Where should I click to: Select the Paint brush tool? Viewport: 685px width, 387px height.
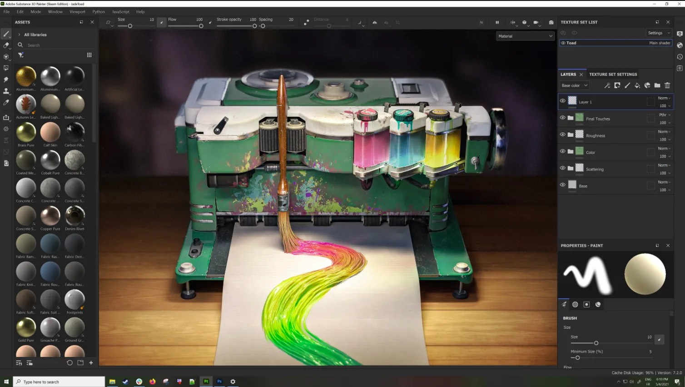coord(6,34)
